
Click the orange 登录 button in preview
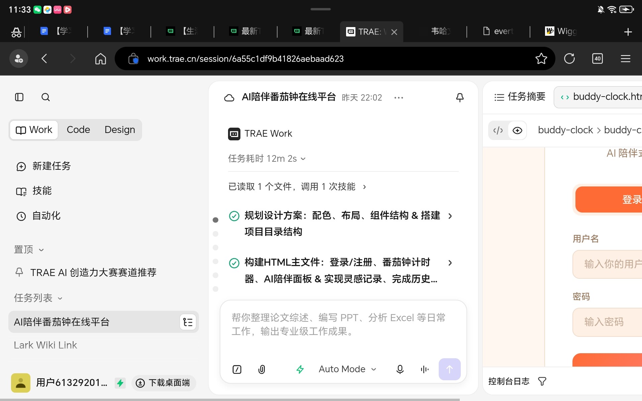coord(609,199)
